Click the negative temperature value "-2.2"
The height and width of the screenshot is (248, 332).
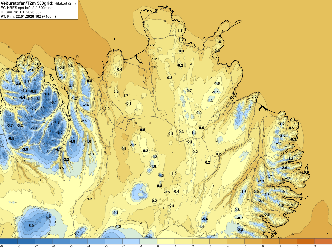click(66, 159)
